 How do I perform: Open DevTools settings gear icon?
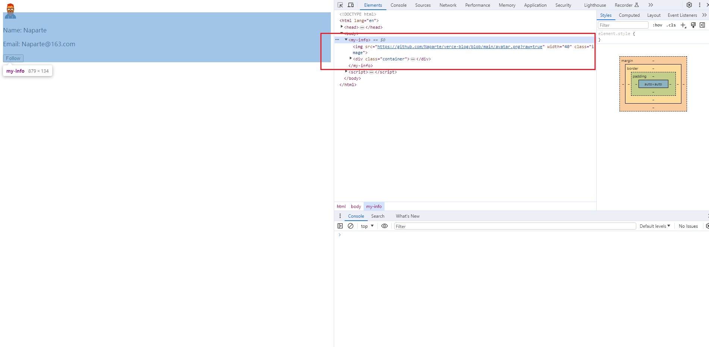coord(689,5)
